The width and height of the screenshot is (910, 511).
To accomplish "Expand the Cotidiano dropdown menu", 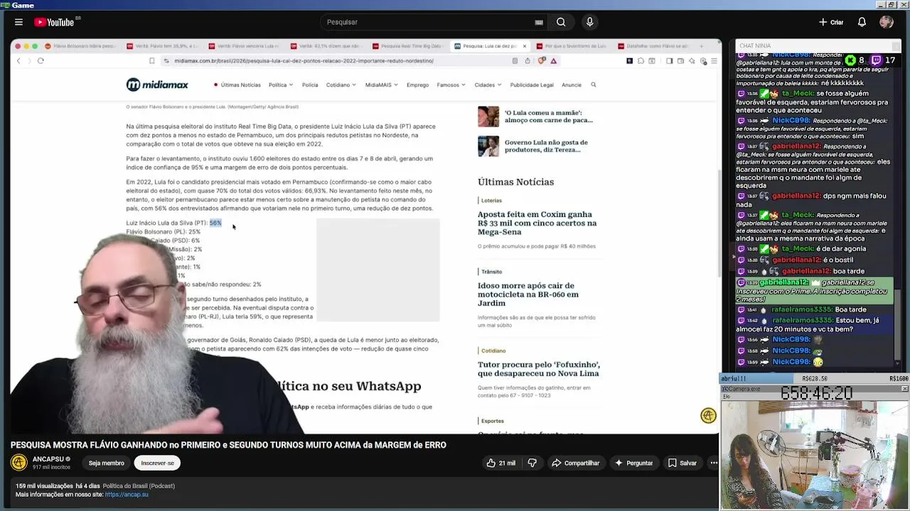I will click(x=341, y=85).
